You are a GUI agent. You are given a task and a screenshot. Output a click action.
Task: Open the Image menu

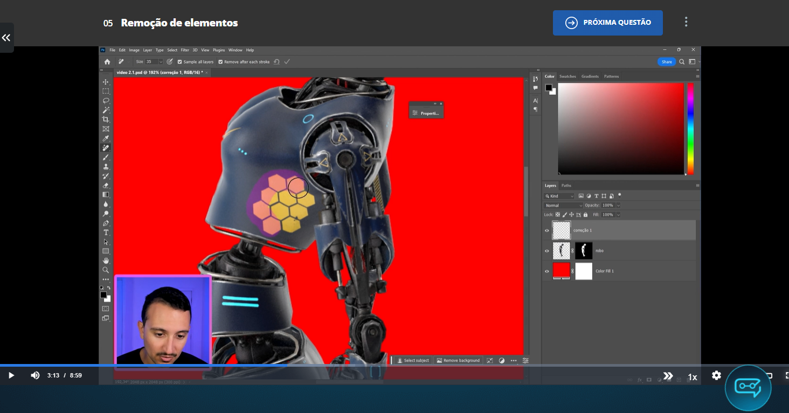coord(134,50)
